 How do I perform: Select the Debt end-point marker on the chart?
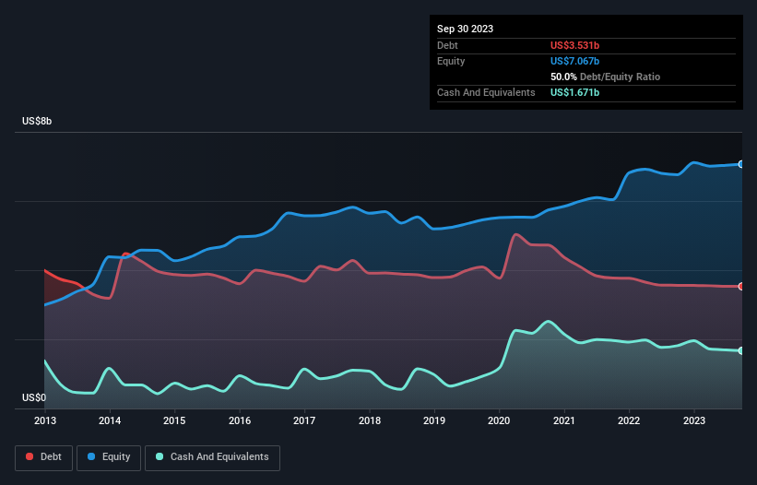(741, 287)
